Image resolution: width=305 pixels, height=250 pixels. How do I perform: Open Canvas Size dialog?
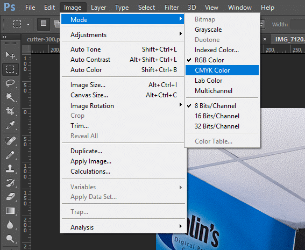(x=123, y=95)
